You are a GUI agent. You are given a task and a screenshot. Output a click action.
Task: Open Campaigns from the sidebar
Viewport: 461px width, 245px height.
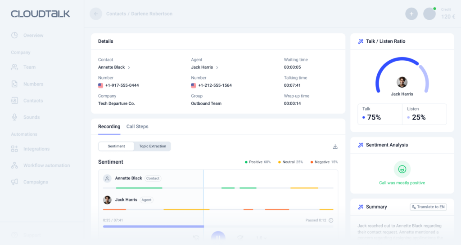coord(35,182)
